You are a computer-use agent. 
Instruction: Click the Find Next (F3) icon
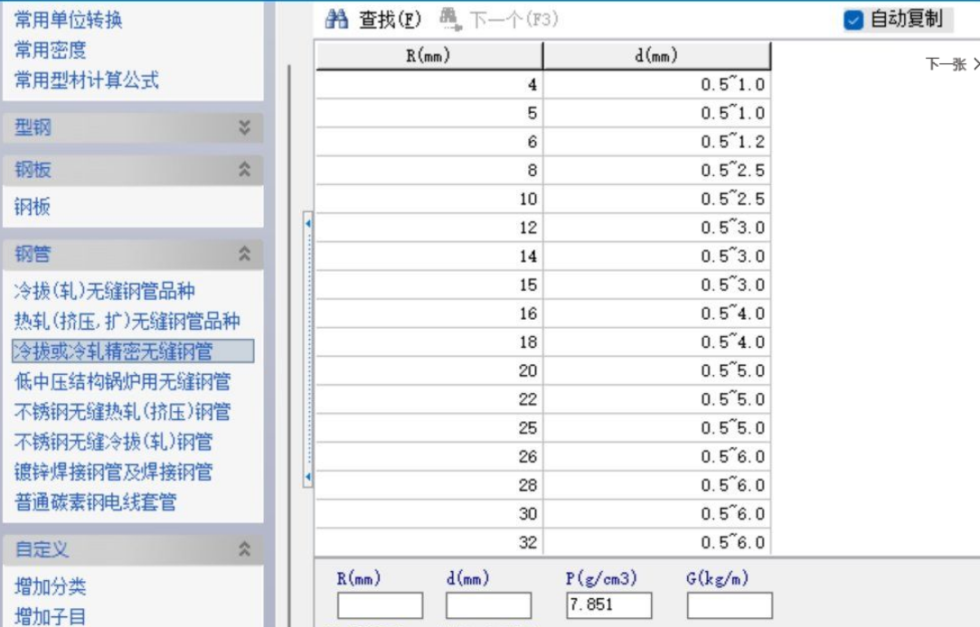click(x=449, y=19)
